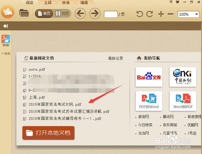Zoom in with the plus icon
The width and height of the screenshot is (202, 154).
click(x=161, y=14)
